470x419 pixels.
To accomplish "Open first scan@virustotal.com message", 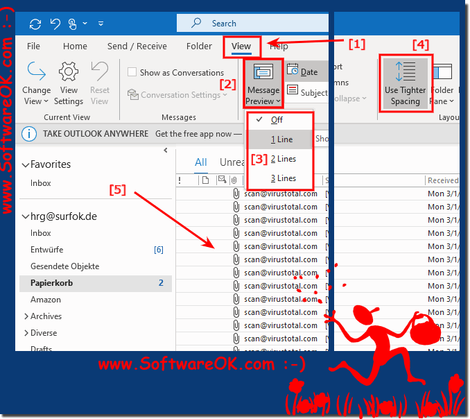I will point(281,194).
